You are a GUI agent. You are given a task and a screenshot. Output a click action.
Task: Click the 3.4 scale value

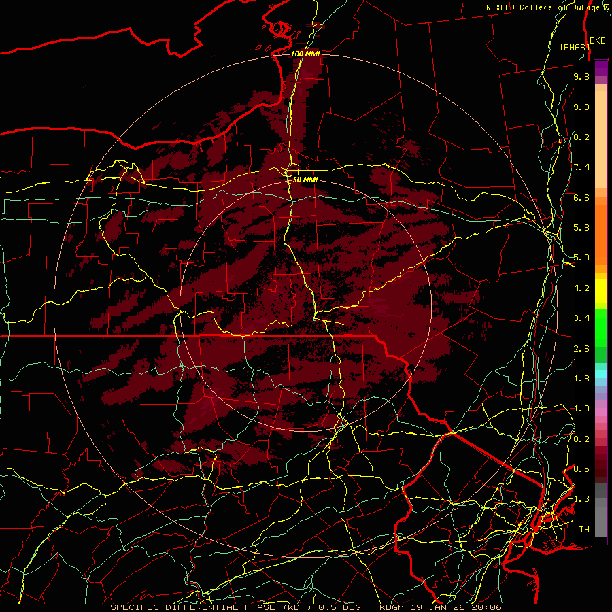click(581, 318)
